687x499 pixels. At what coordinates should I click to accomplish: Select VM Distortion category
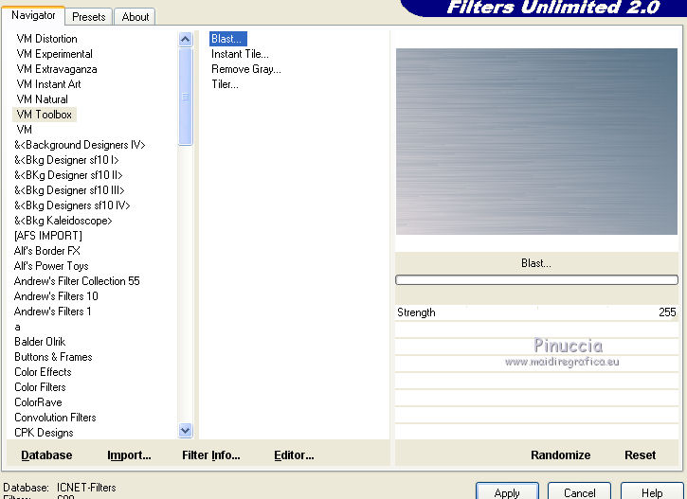coord(46,39)
